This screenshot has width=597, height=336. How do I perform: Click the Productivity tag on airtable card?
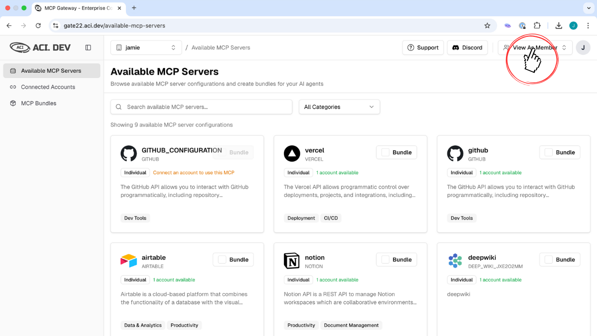[x=184, y=325]
